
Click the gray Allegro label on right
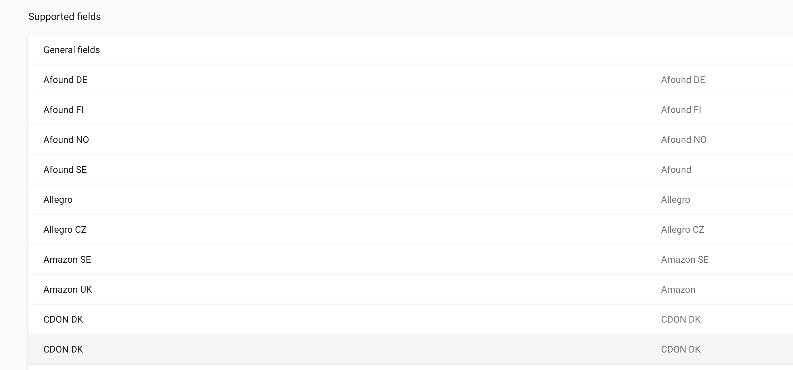coord(676,200)
